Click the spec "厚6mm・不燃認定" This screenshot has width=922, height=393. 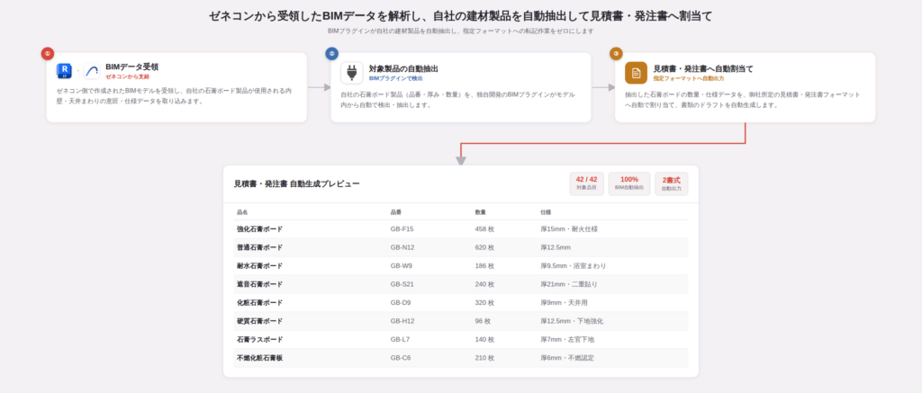tap(567, 358)
